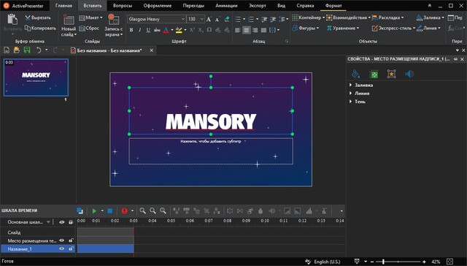The height and width of the screenshot is (266, 467).
Task: Open the font name dropdown Glasgow Heavy
Action: 183,19
